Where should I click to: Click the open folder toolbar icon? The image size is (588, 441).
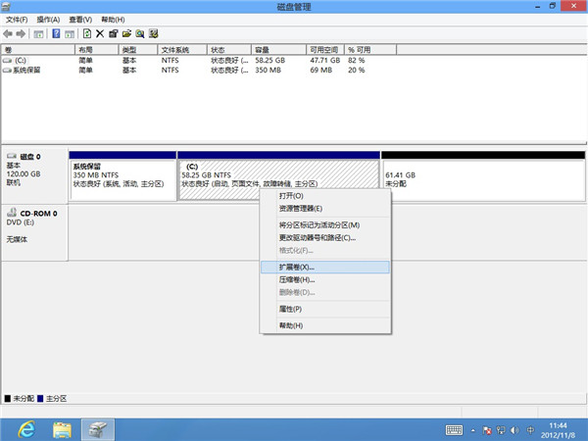(x=126, y=33)
